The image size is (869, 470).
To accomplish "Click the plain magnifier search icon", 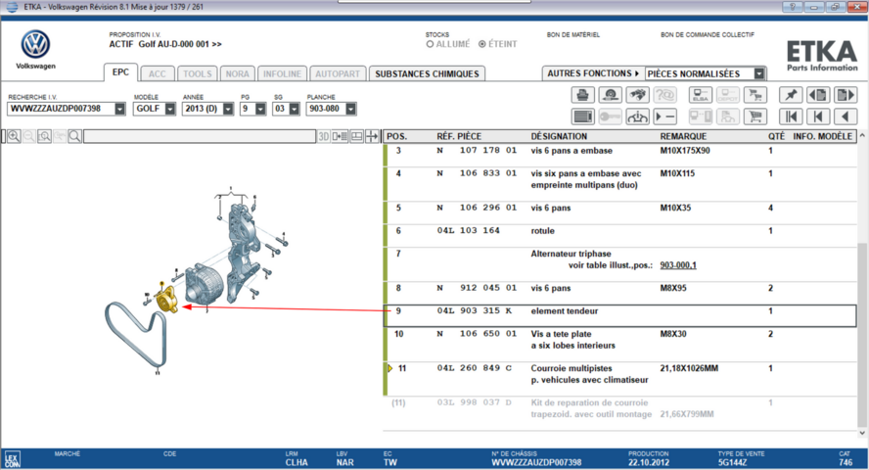I will (x=74, y=136).
